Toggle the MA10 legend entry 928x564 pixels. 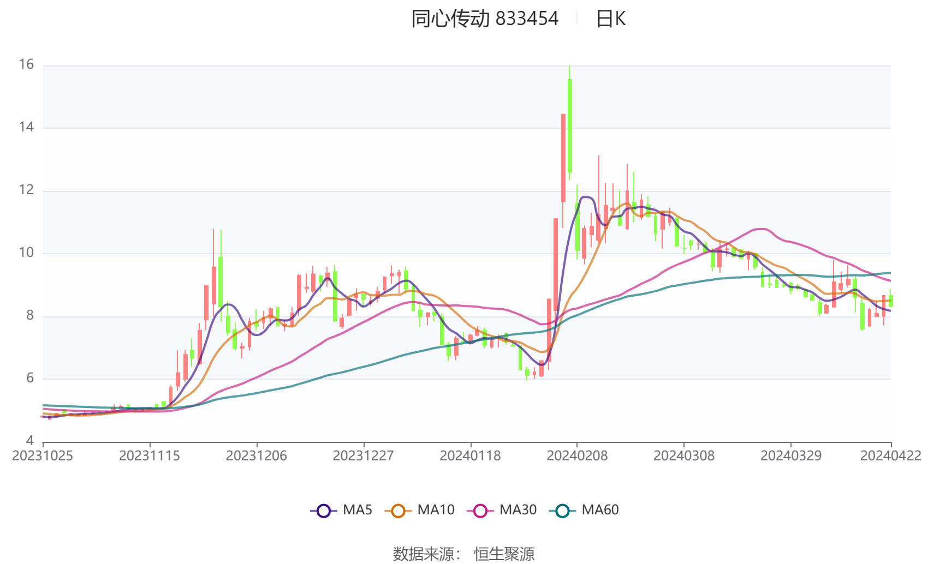[419, 510]
